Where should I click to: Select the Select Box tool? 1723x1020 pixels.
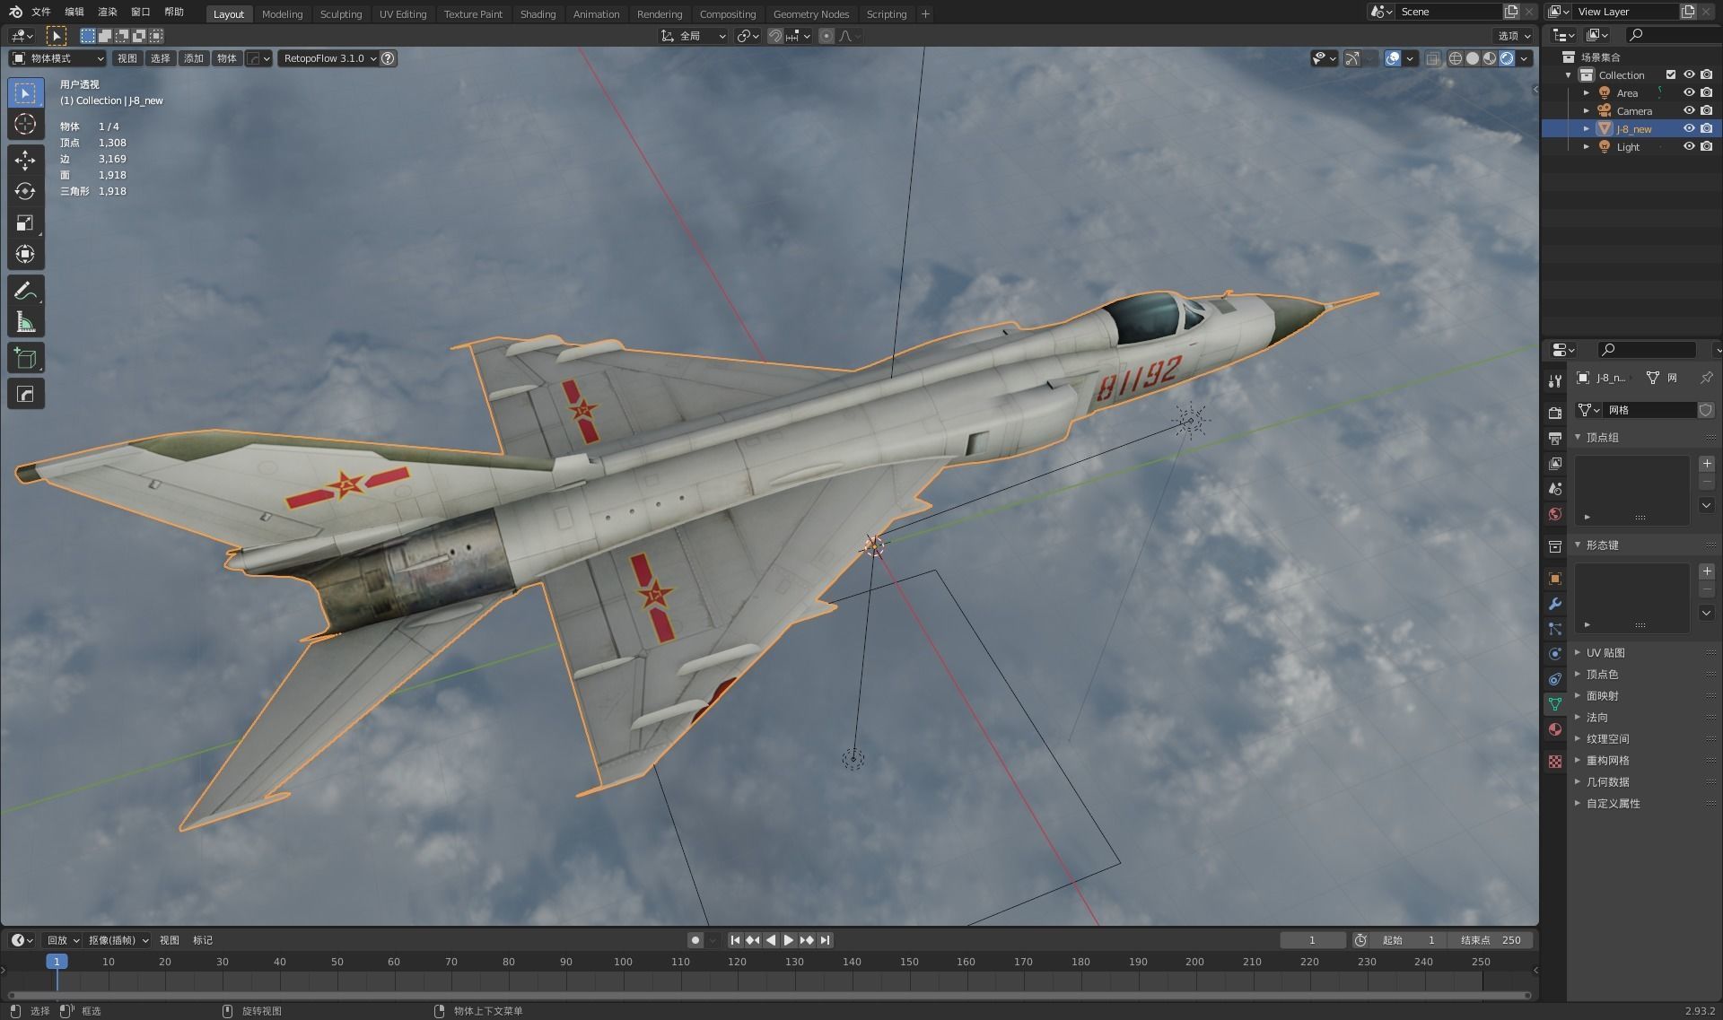point(25,92)
